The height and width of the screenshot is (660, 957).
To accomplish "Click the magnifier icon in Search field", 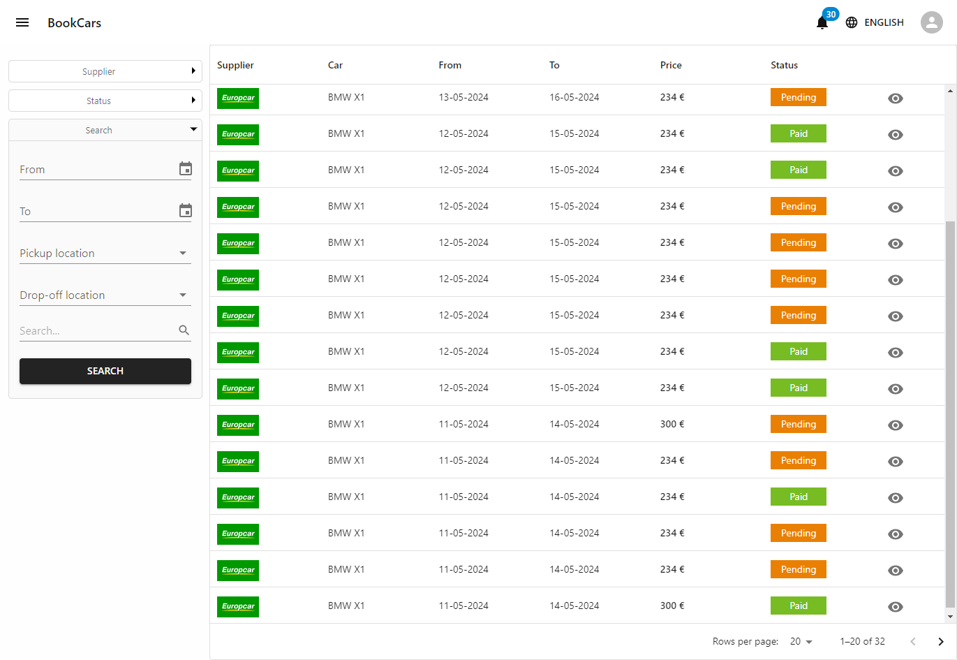I will click(x=184, y=330).
